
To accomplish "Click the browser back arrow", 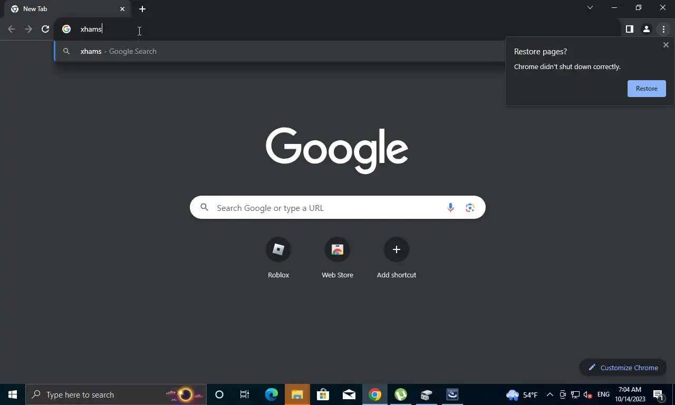I will (12, 30).
